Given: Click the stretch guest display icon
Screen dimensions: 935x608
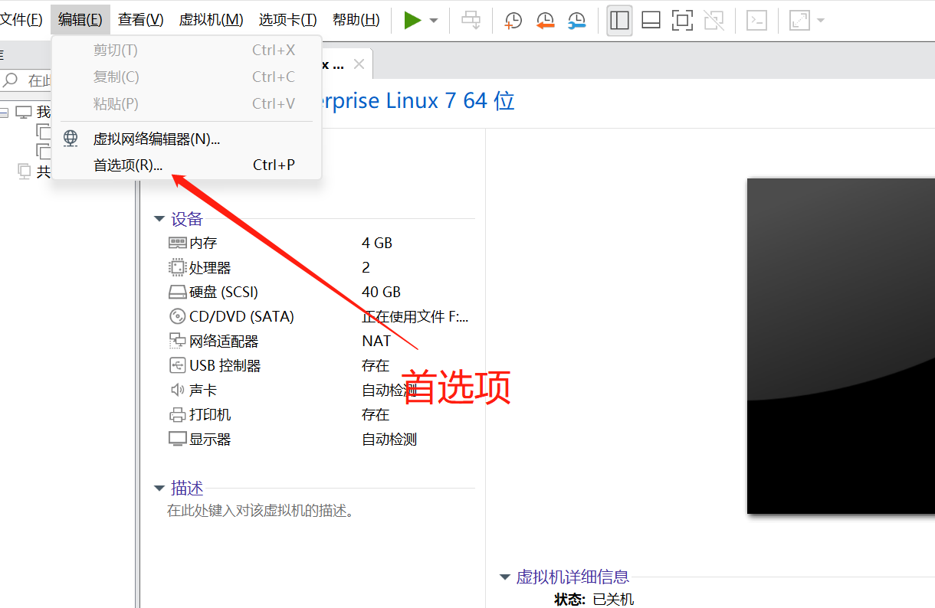Looking at the screenshot, I should click(x=799, y=20).
